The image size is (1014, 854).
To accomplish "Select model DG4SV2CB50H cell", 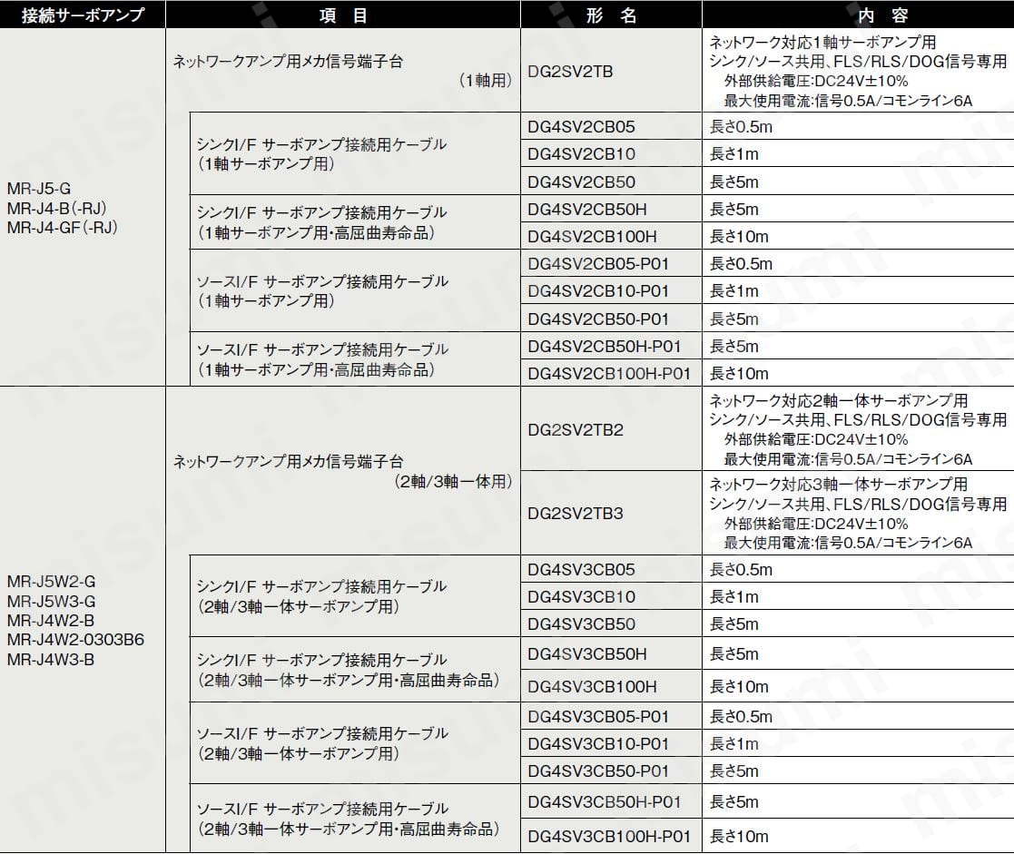I will (611, 210).
